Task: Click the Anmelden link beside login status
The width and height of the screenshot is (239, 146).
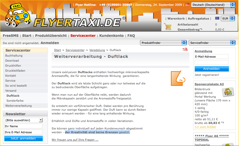Action: 50,43
